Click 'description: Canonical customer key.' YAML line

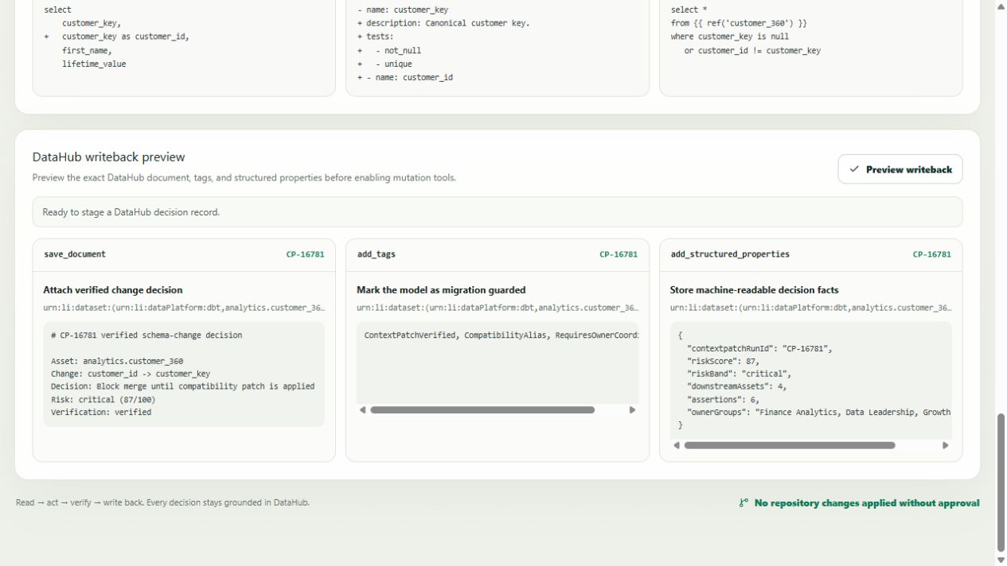point(443,23)
